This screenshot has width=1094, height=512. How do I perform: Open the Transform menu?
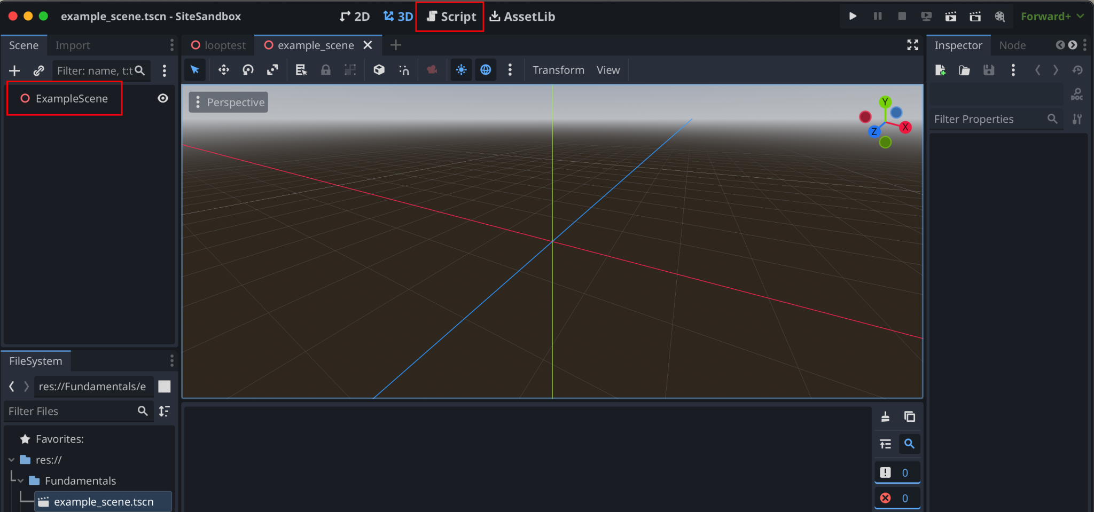[x=558, y=70]
